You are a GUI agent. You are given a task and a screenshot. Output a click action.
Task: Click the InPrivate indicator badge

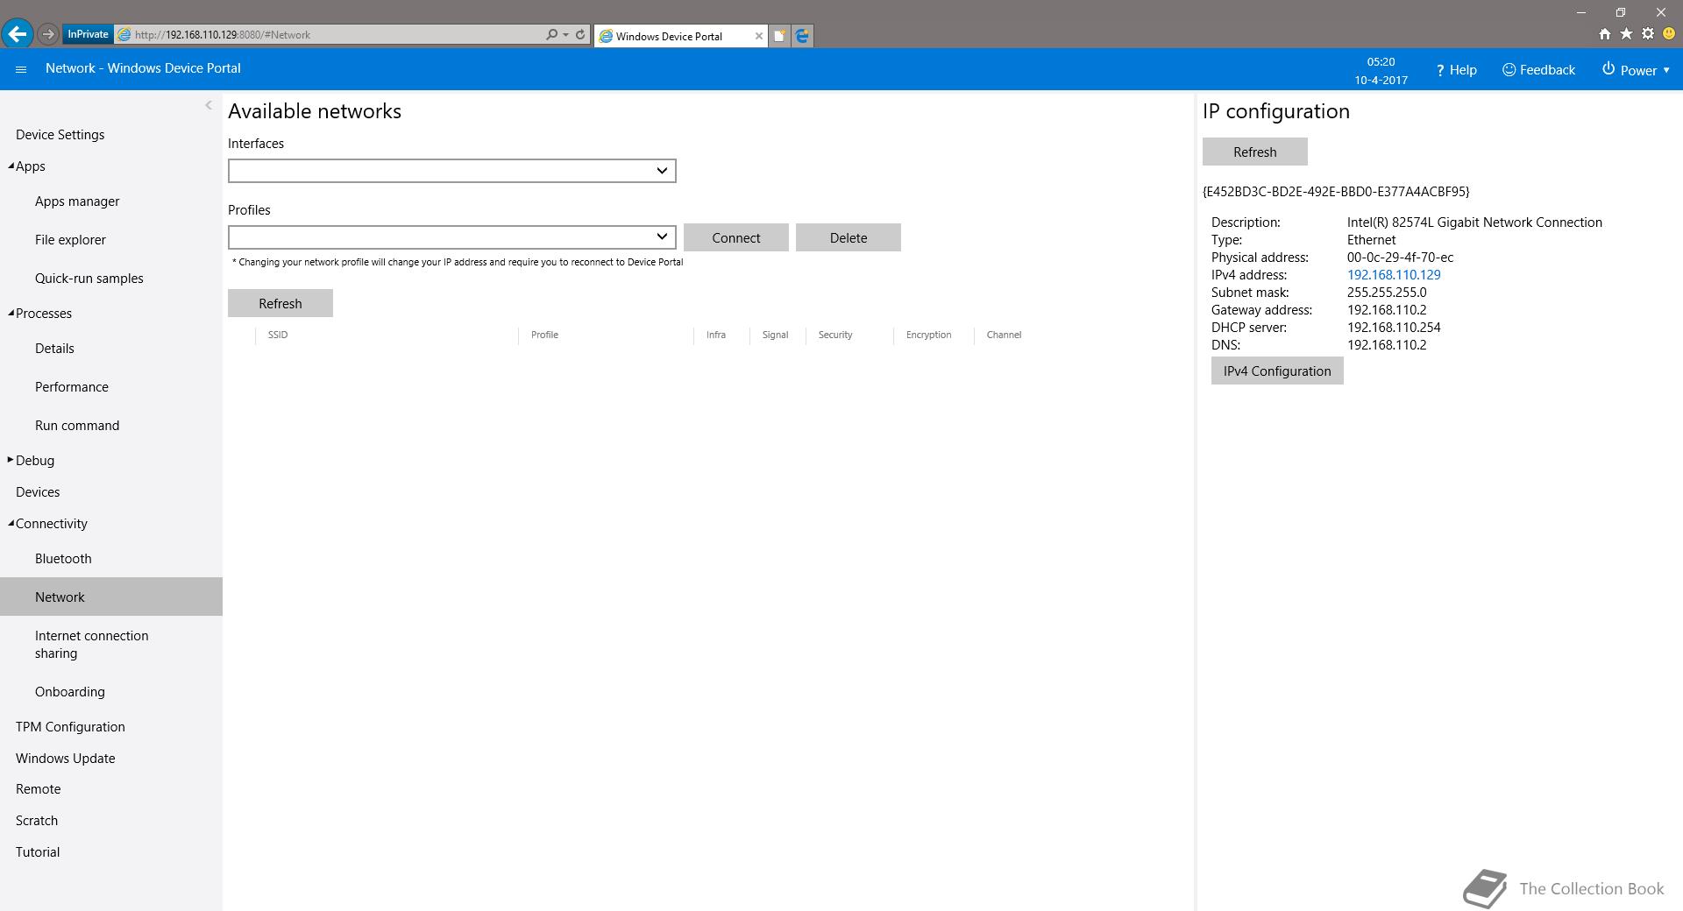88,35
